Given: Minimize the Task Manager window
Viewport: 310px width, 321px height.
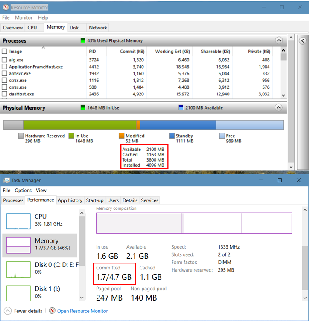Looking at the screenshot, I should (x=261, y=180).
